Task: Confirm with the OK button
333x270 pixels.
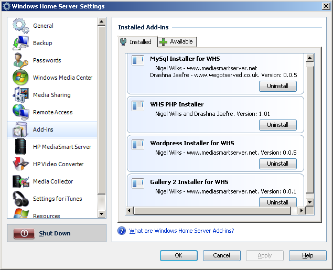Action: [179, 255]
